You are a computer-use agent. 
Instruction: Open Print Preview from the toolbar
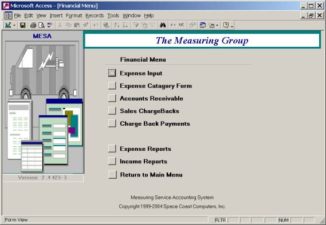click(x=42, y=26)
